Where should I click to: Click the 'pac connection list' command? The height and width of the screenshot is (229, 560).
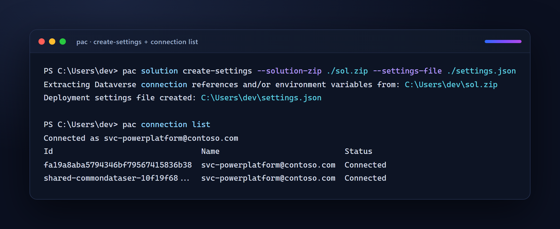point(166,124)
